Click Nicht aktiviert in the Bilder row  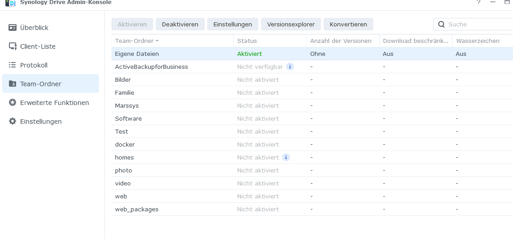[x=258, y=80]
